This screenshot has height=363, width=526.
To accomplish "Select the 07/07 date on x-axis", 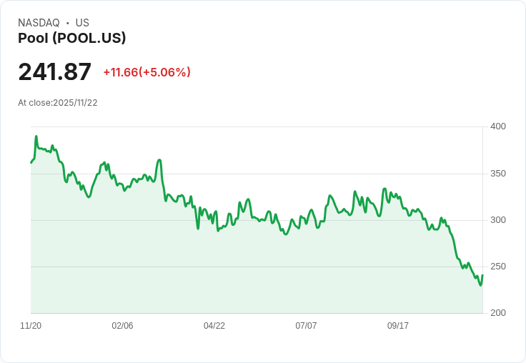I will tap(306, 326).
